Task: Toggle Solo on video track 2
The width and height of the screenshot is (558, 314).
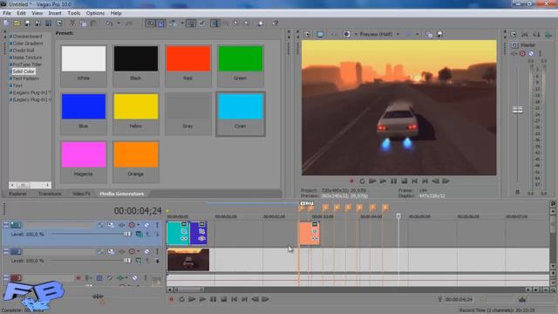Action: [x=157, y=252]
